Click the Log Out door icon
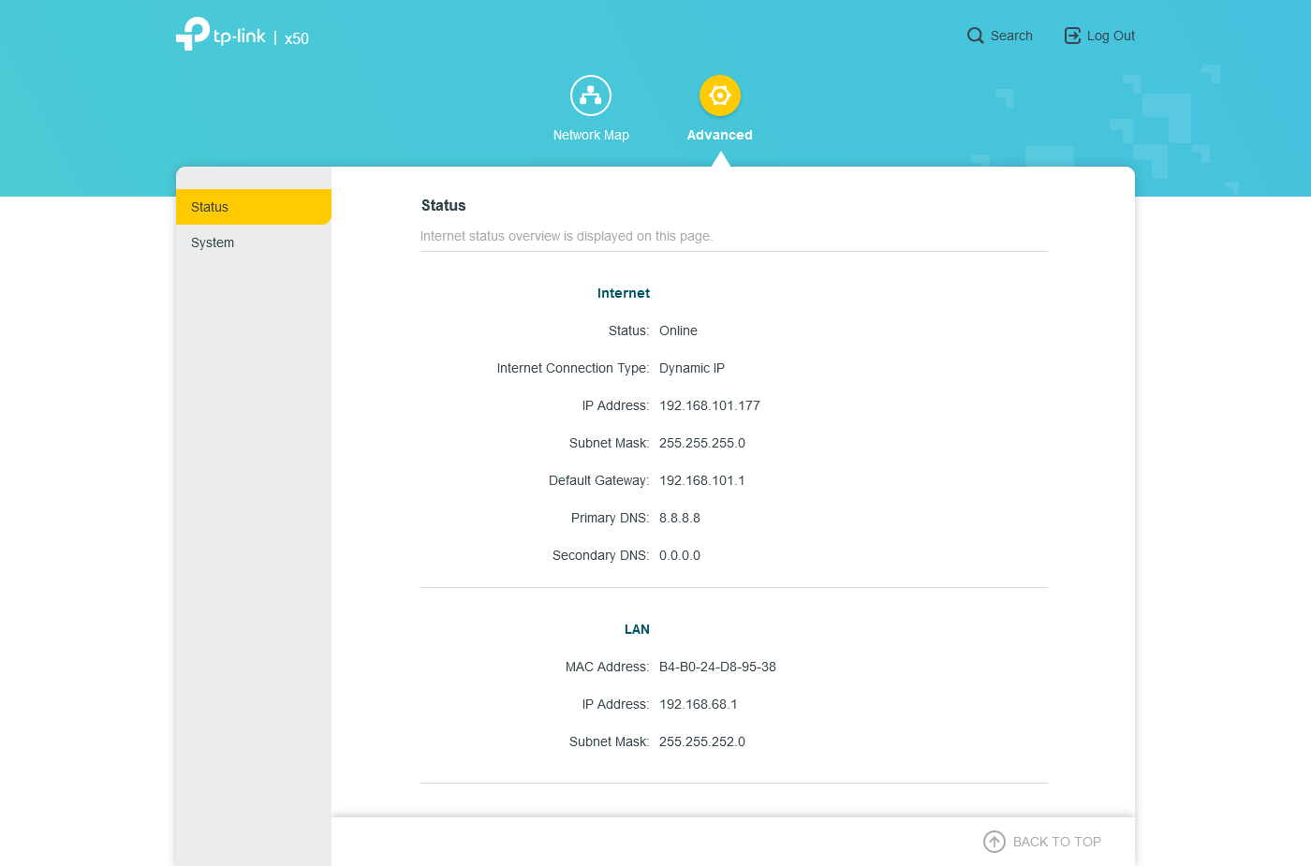This screenshot has width=1311, height=866. (1072, 36)
